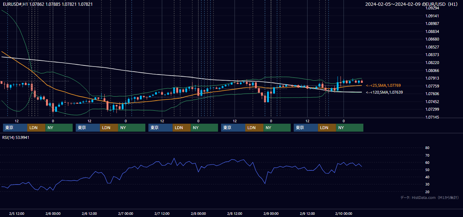The height and width of the screenshot is (217, 463).
Task: Click the RSI scale value 70
Action: pos(427,155)
